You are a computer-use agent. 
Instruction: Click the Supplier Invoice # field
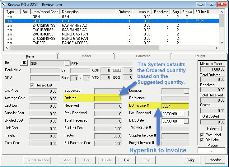175,136
